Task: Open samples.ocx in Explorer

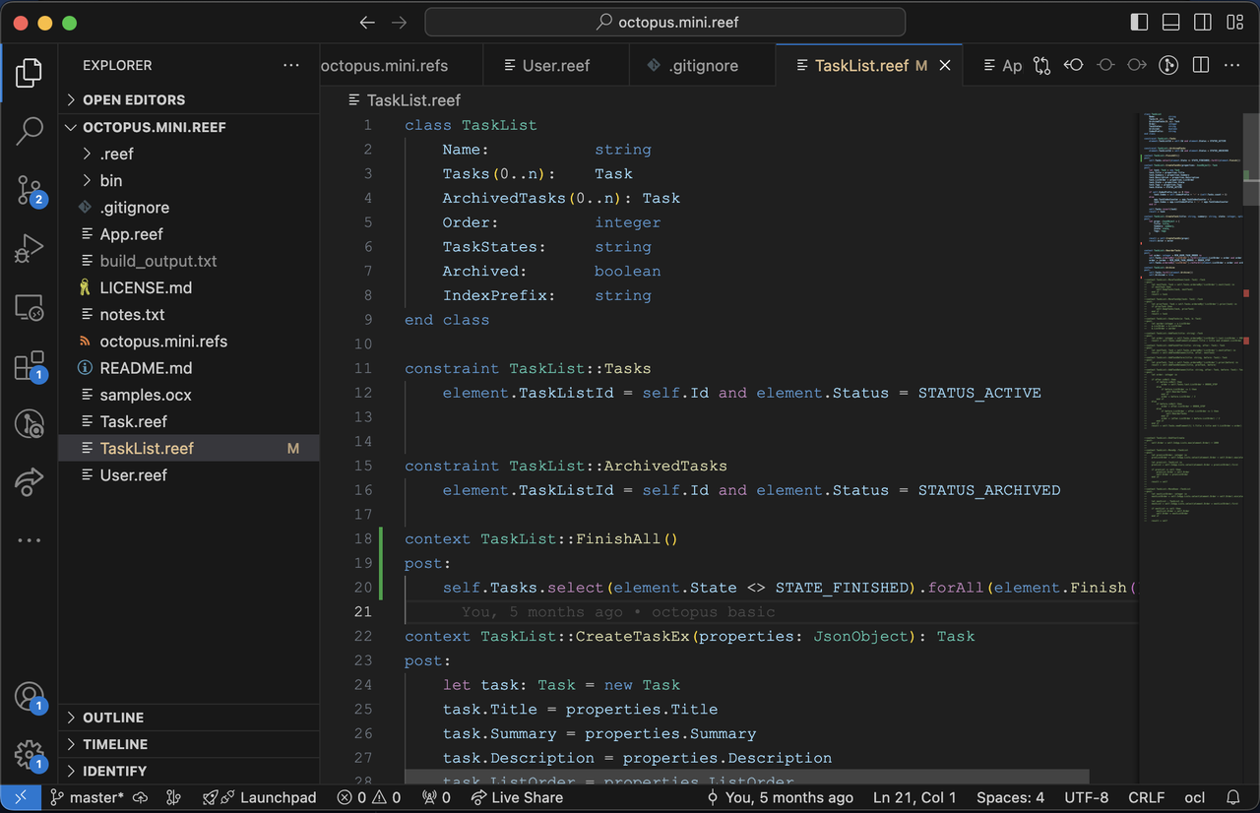Action: (x=189, y=395)
